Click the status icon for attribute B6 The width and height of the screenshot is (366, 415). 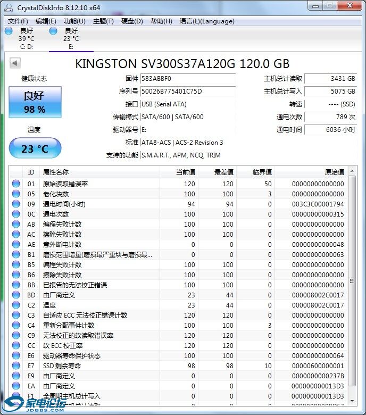coord(16,275)
